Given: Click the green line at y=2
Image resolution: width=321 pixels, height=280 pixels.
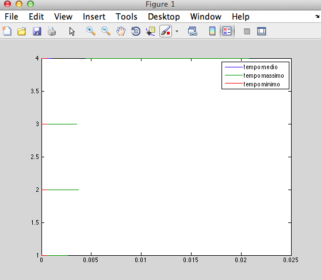Looking at the screenshot, I should [x=63, y=190].
